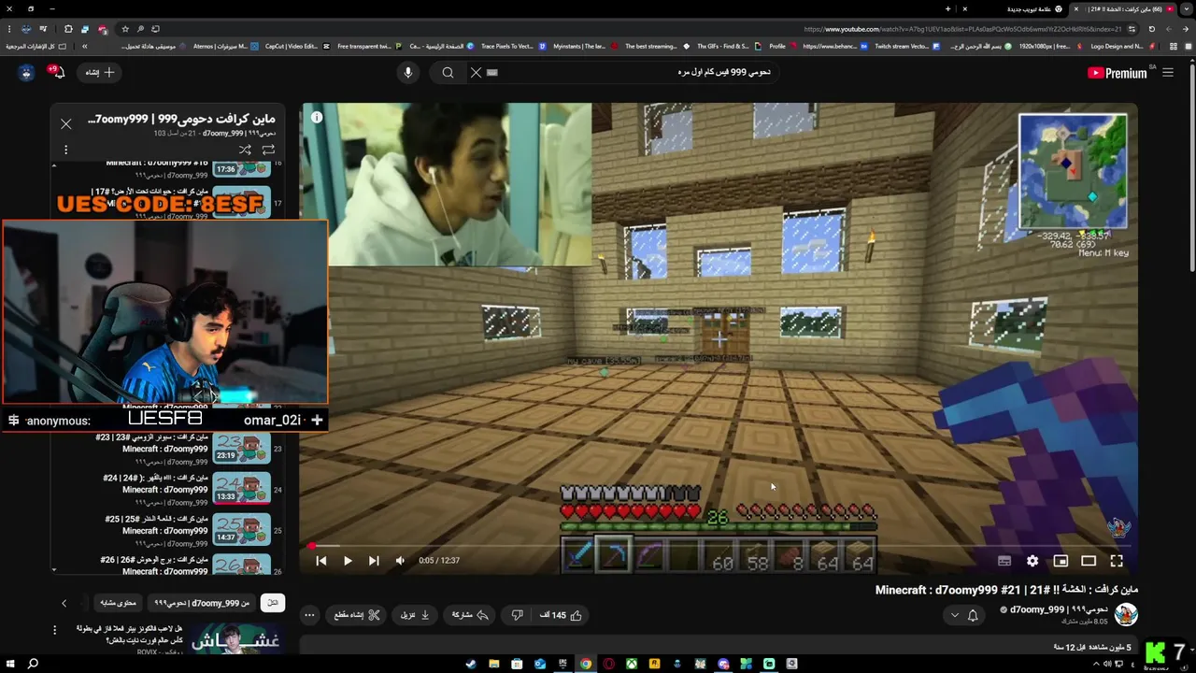Submit search with magnifier button
The width and height of the screenshot is (1196, 673).
click(x=448, y=72)
